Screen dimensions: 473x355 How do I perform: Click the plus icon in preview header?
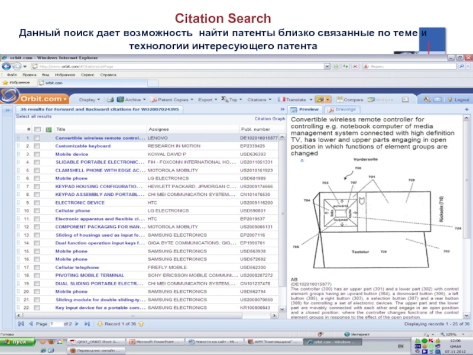point(466,109)
